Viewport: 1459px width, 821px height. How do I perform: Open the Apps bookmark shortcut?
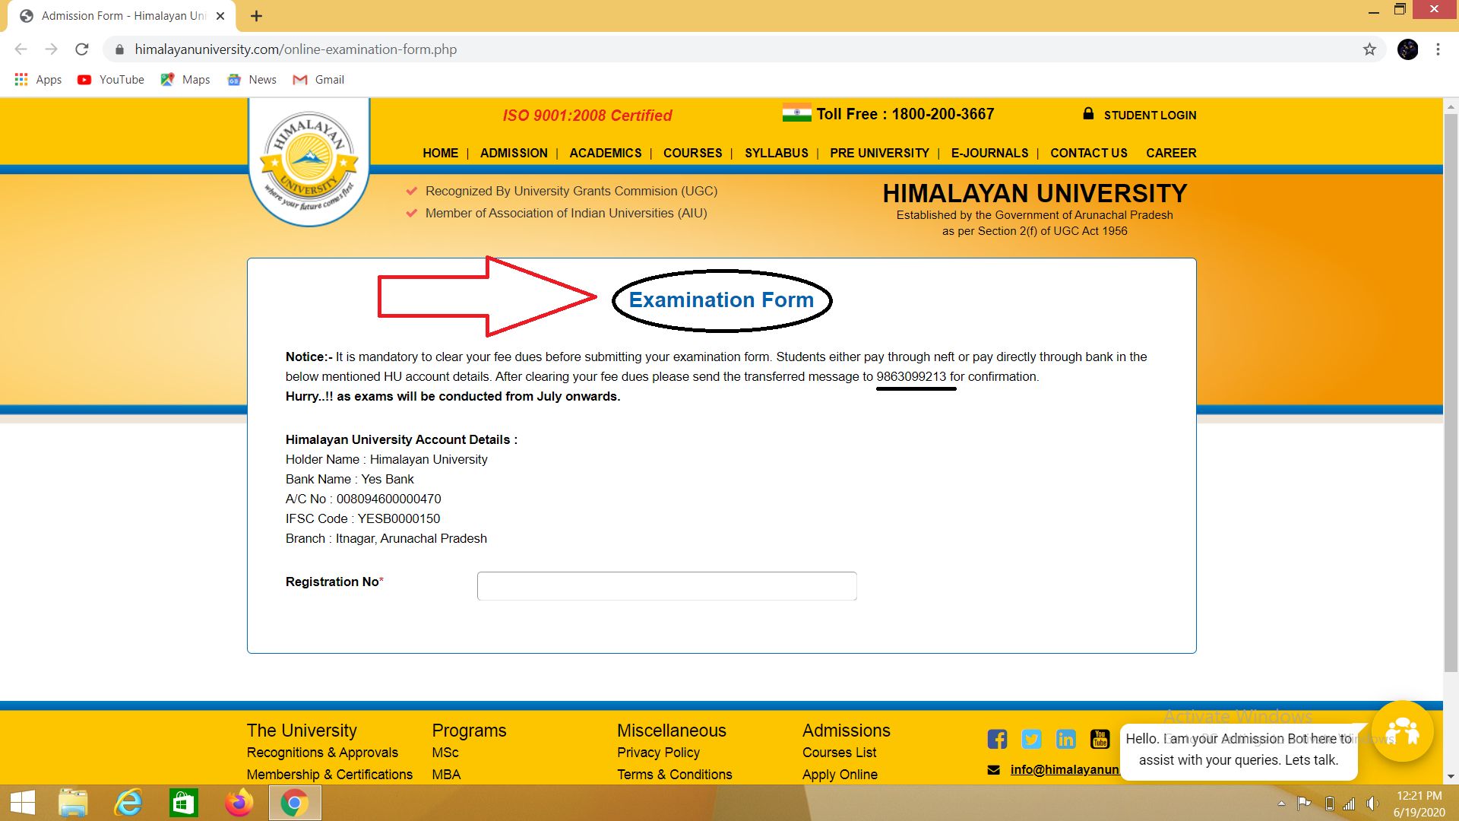tap(38, 80)
